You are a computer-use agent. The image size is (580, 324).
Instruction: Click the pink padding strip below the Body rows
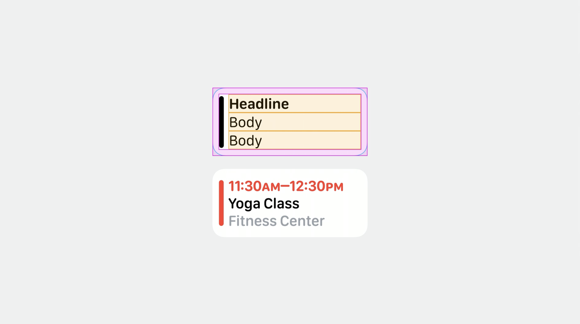pyautogui.click(x=290, y=152)
